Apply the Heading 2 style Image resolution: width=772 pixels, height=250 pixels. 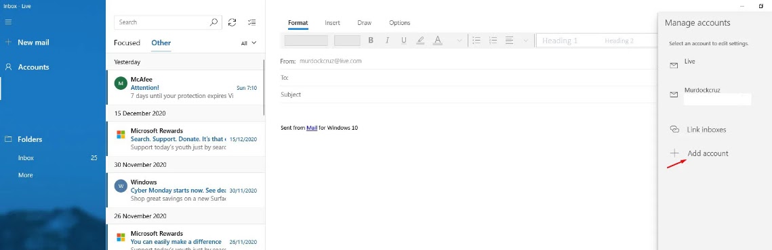click(x=619, y=41)
